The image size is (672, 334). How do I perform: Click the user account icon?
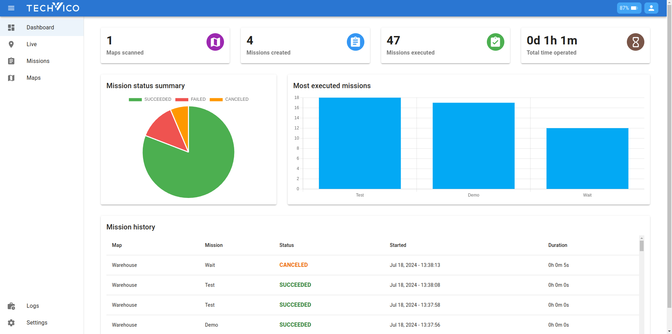[651, 8]
